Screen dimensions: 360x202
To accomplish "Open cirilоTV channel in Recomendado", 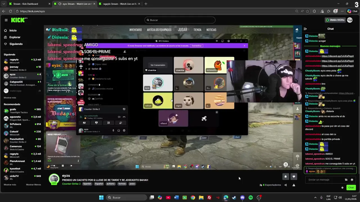I will tap(22, 178).
